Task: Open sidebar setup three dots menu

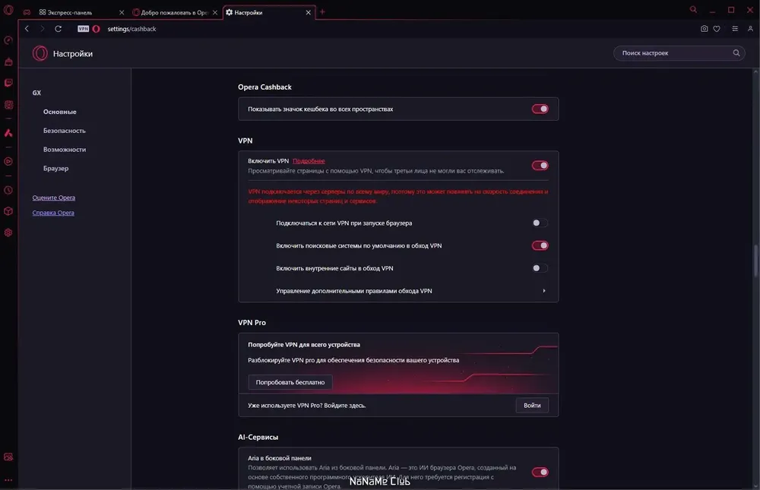Action: (x=8, y=480)
